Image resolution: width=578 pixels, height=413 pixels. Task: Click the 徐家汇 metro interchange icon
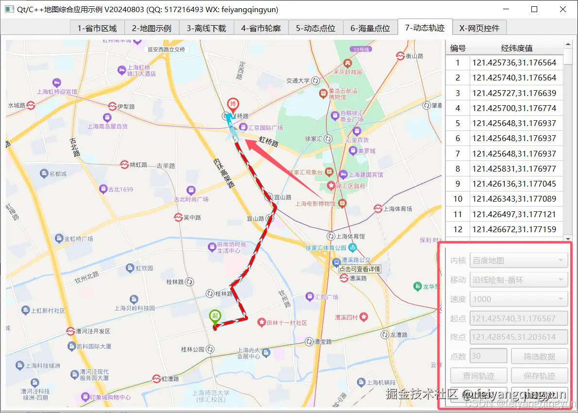point(328,139)
